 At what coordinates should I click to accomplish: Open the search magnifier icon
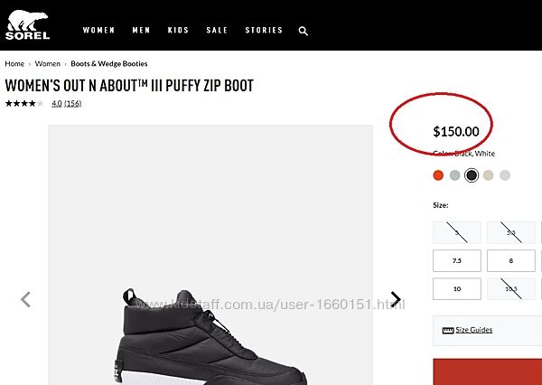pyautogui.click(x=304, y=31)
